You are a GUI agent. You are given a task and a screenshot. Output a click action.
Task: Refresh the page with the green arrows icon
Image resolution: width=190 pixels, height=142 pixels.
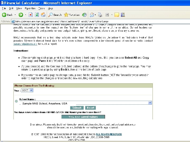click(x=37, y=15)
